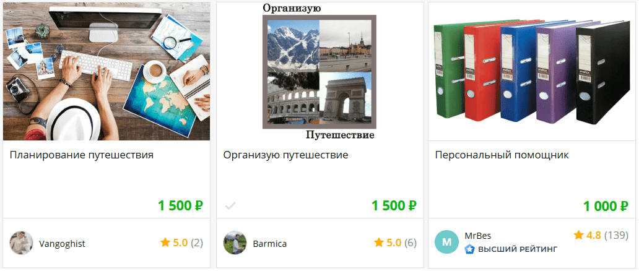Click the gray checkmark on the Barmica card
Image resolution: width=639 pixels, height=271 pixels.
click(230, 206)
